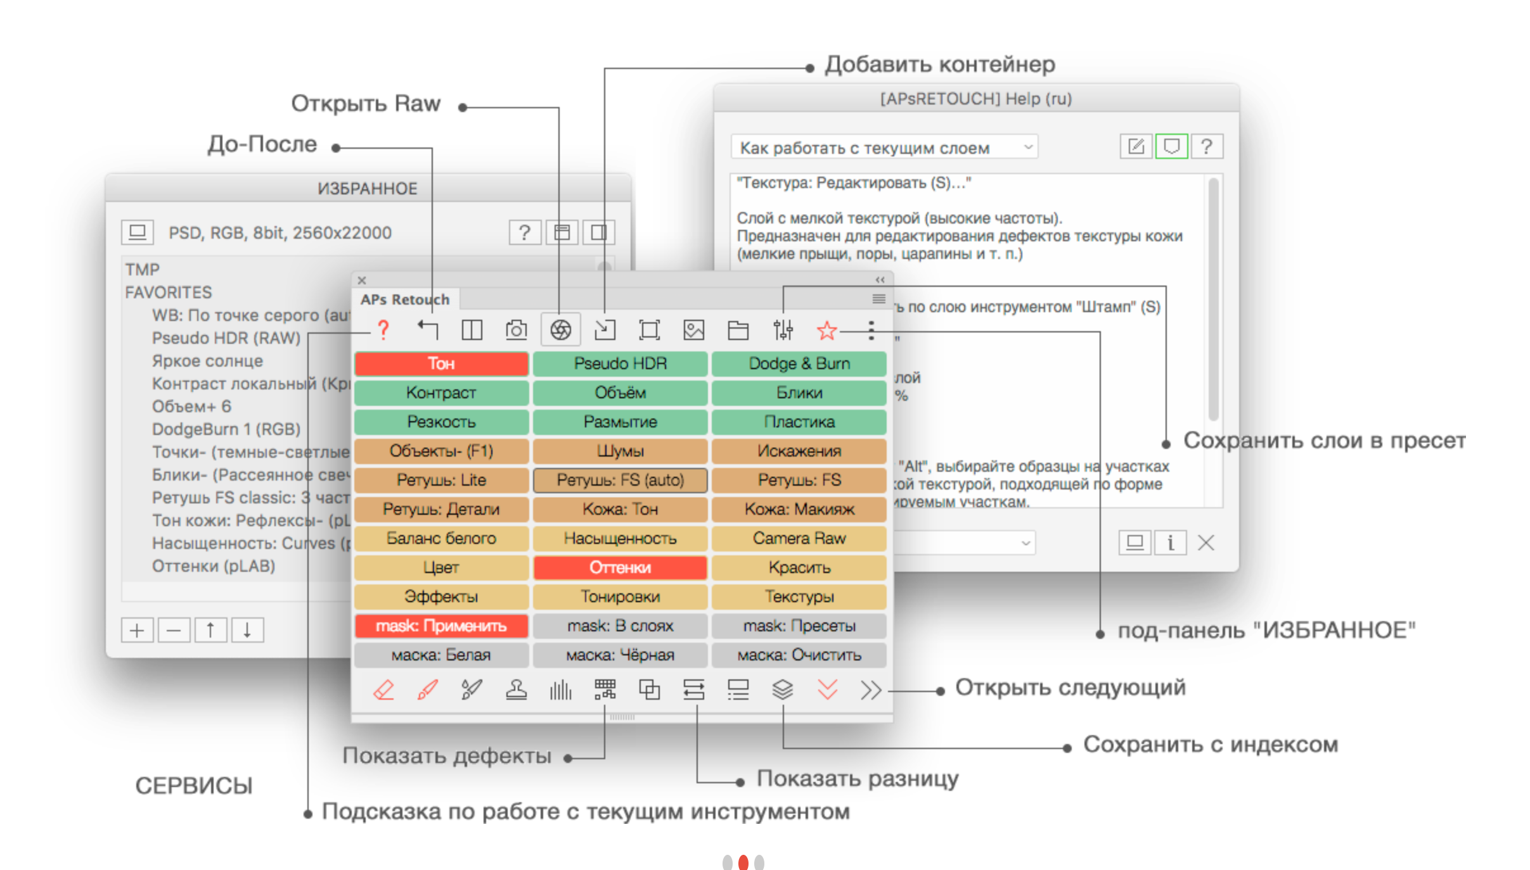Click the stamp tool icon in bottom toolbar
Viewport: 1530px width, 870px height.
coord(516,690)
